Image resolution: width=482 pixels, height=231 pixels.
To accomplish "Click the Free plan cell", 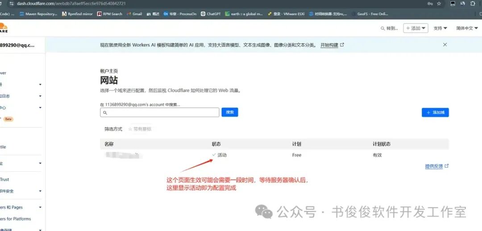I will point(297,155).
